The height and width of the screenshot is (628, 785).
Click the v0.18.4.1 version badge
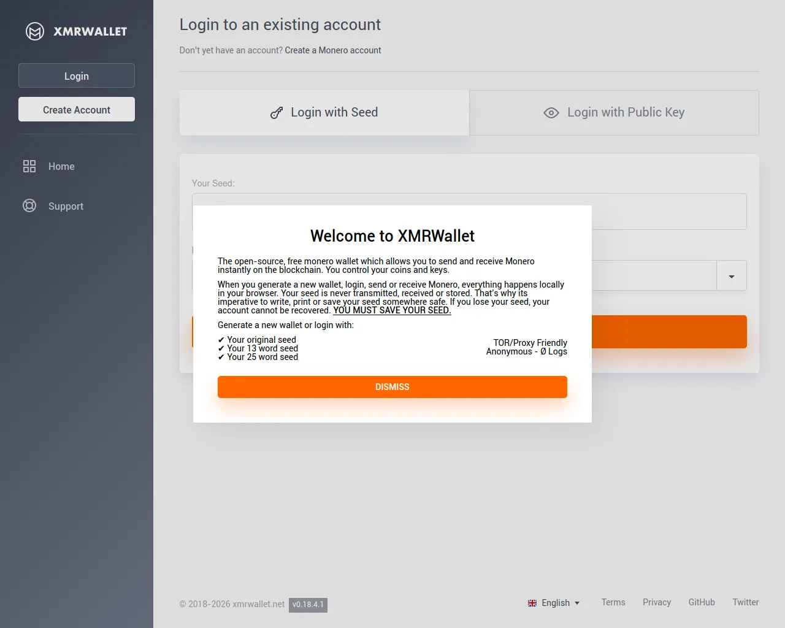pyautogui.click(x=308, y=605)
